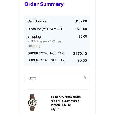Click the Qty label under the watch
Image resolution: width=114 pixels, height=114 pixels.
(54, 109)
